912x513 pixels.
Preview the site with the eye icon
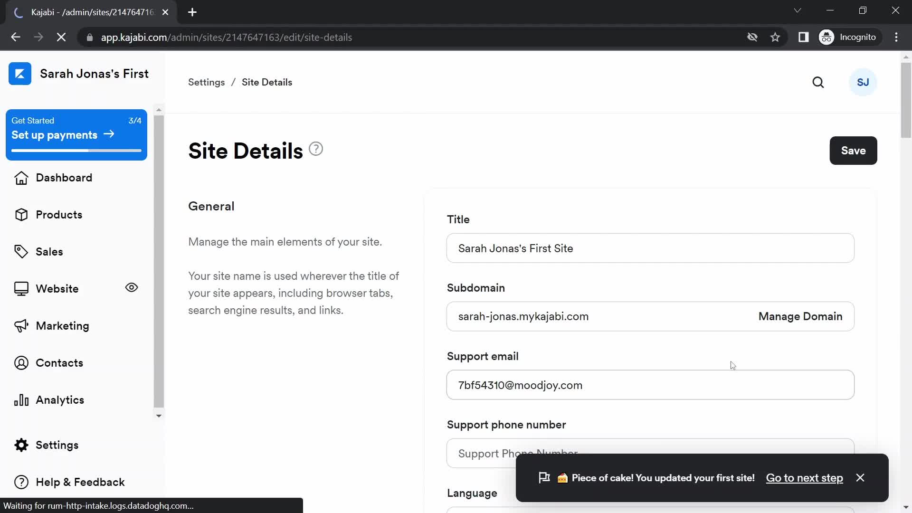click(x=132, y=287)
